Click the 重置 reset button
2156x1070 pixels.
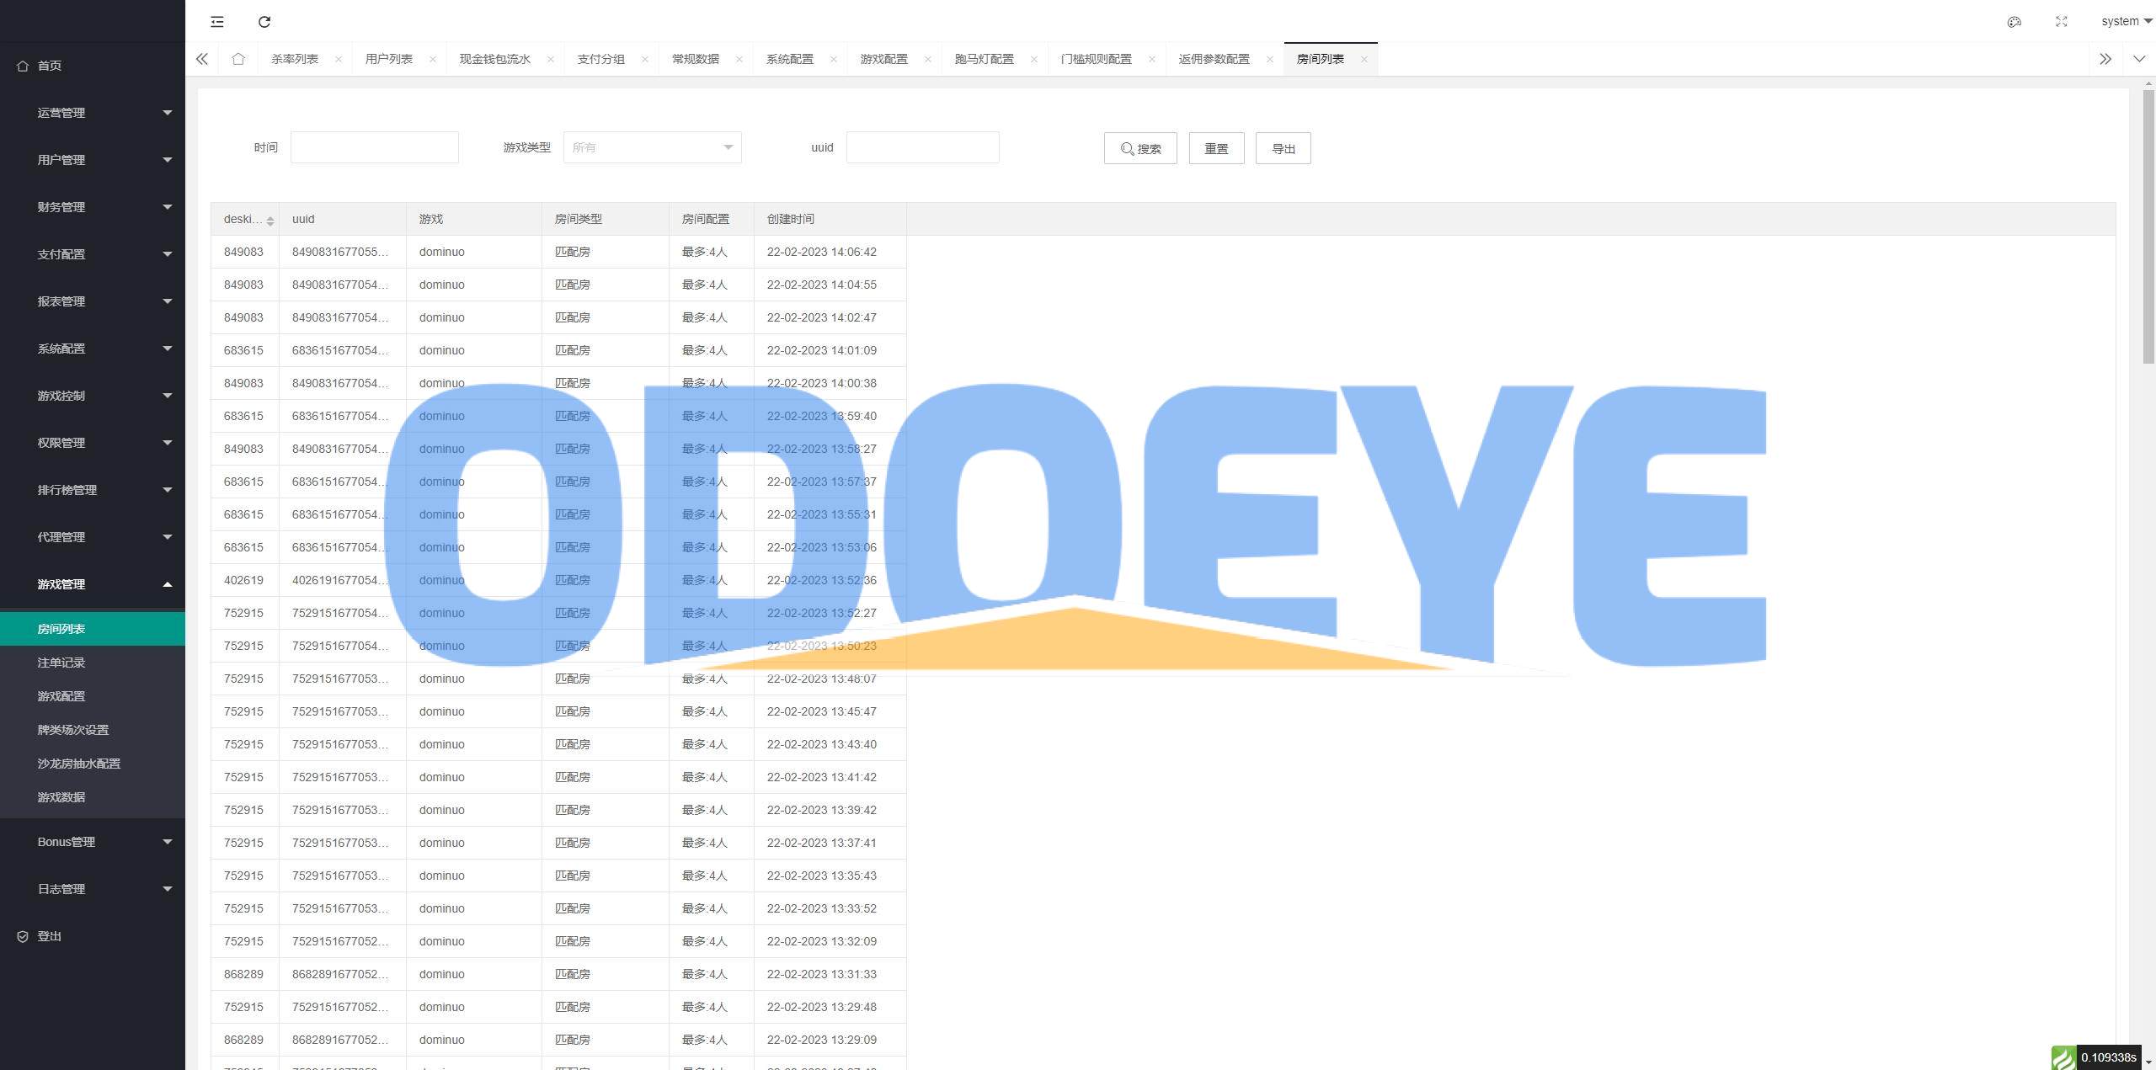coord(1216,148)
